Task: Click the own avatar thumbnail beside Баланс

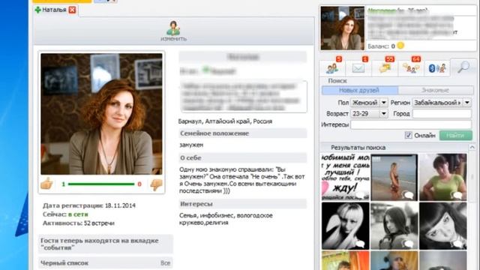Action: click(x=342, y=28)
